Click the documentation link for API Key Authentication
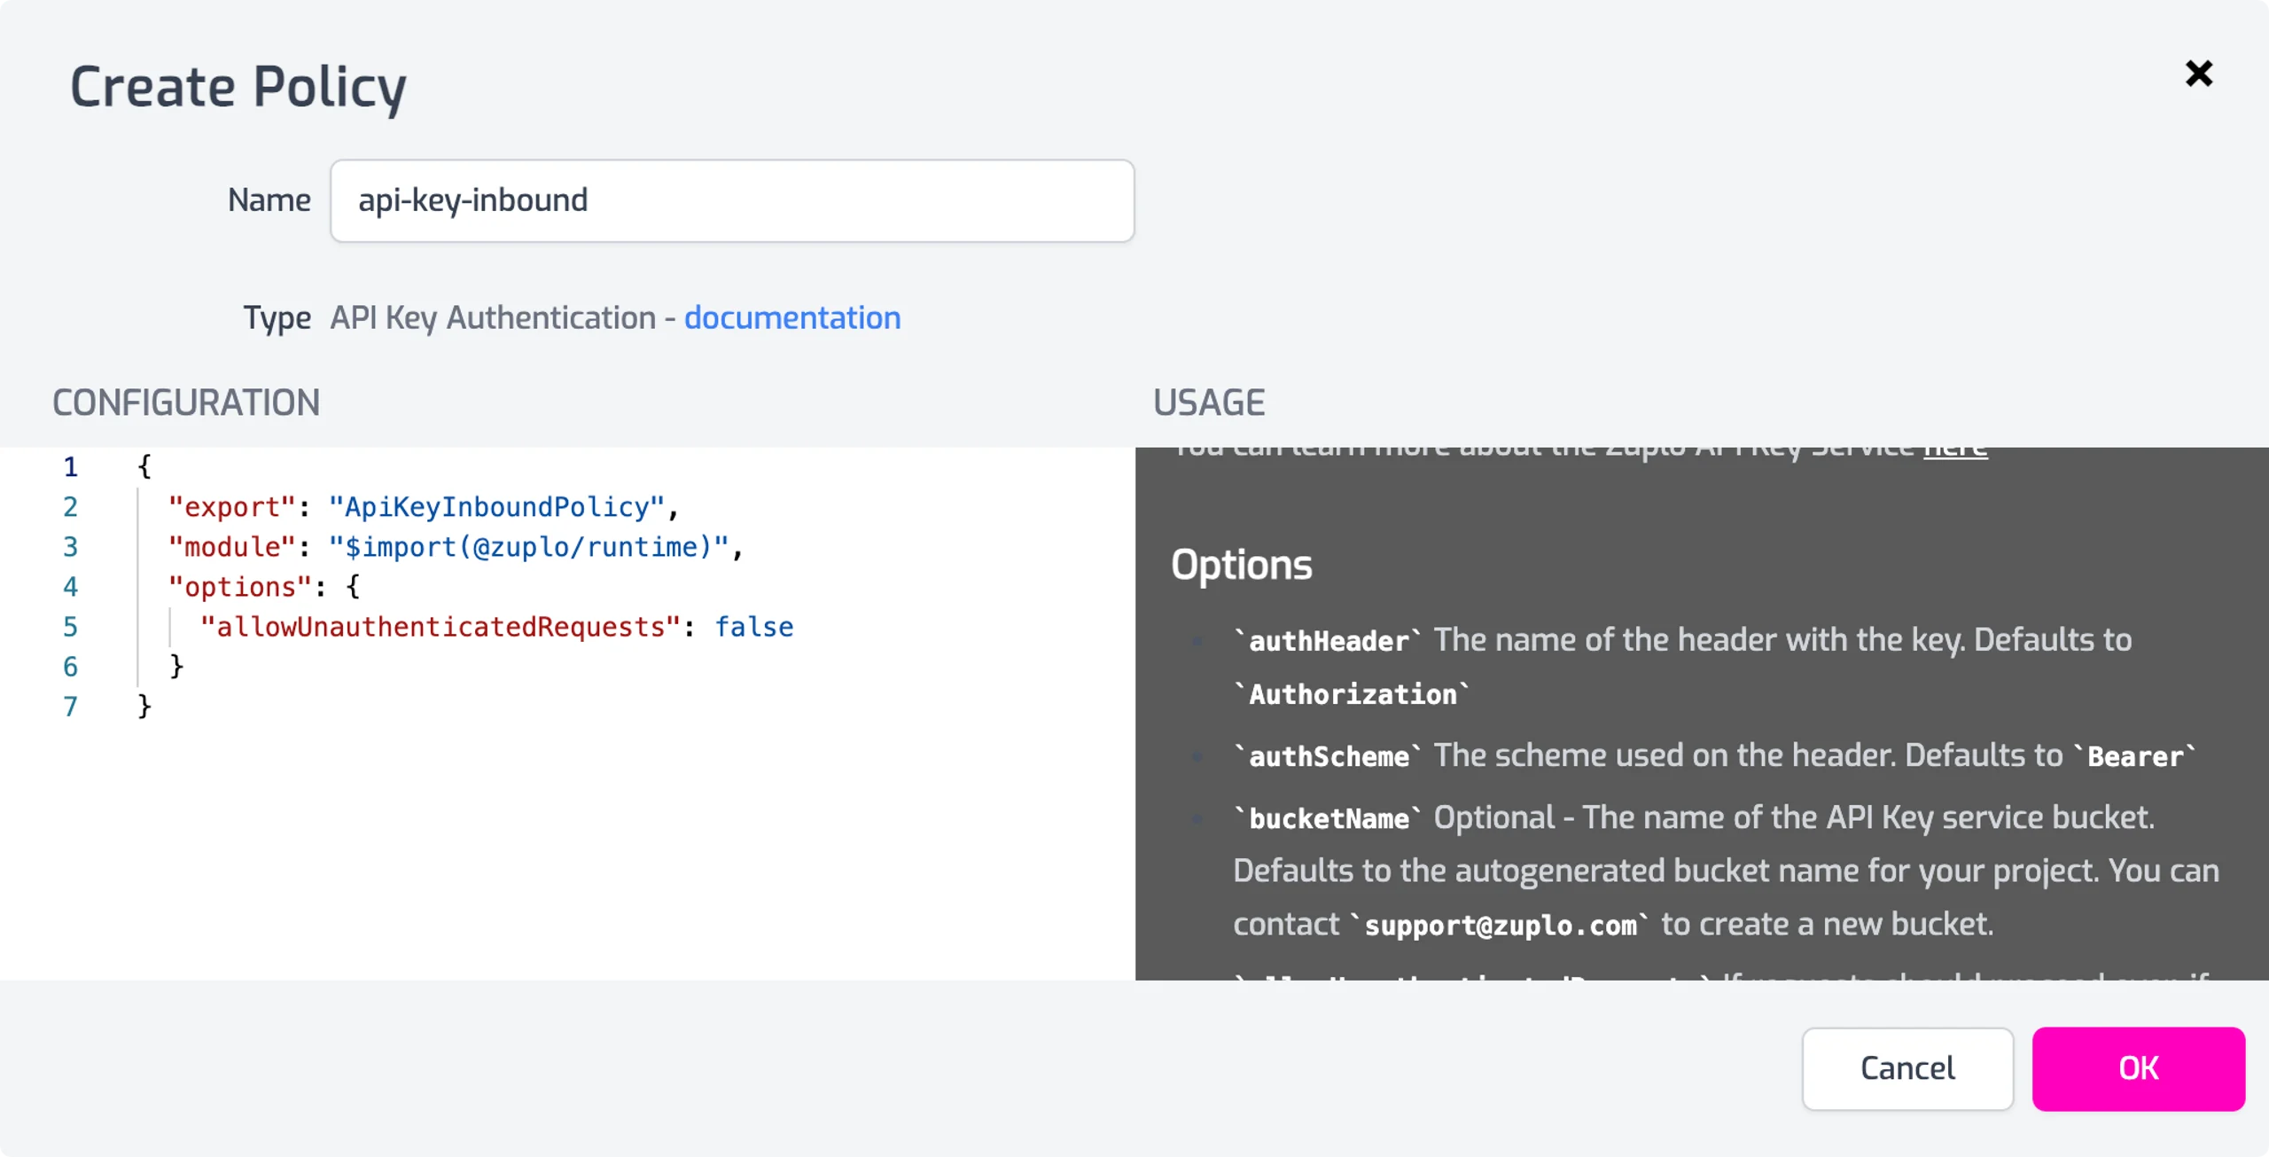 click(792, 316)
